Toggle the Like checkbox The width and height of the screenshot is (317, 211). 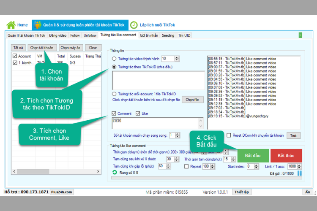pyautogui.click(x=138, y=114)
